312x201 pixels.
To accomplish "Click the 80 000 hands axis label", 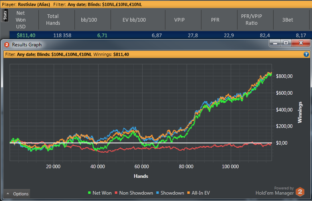I will point(186,167).
